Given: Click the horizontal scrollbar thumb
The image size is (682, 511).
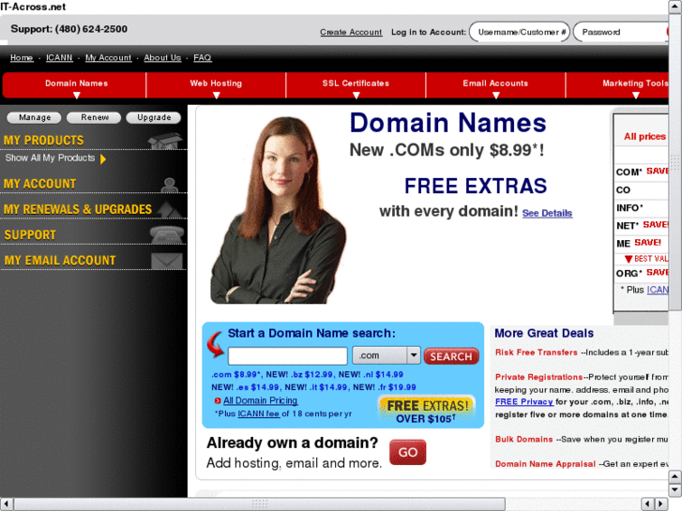Looking at the screenshot, I should point(260,504).
